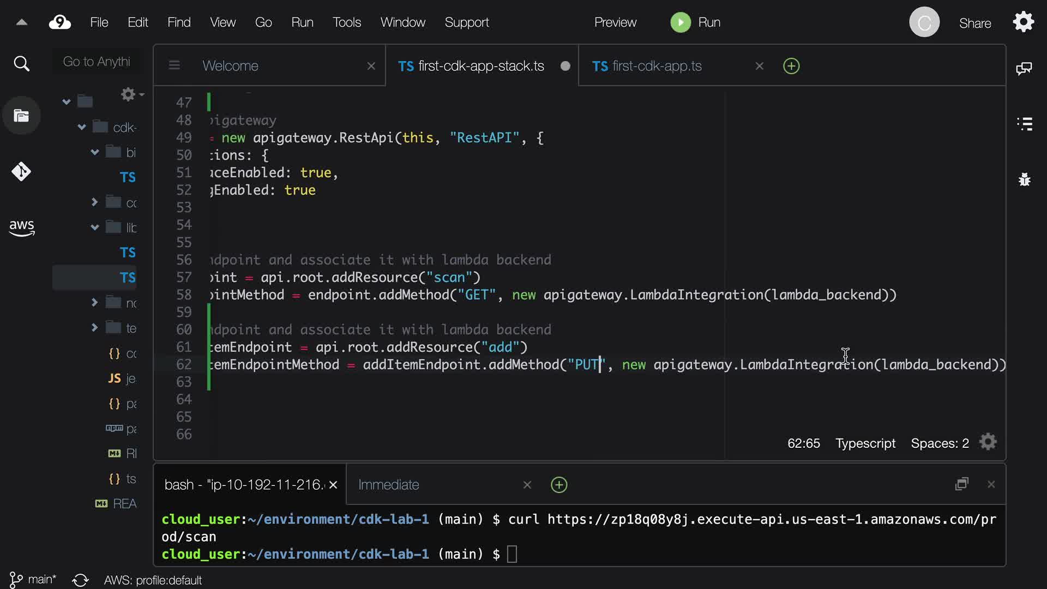Click the Cloud9 logo icon
Viewport: 1047px width, 589px height.
click(60, 22)
